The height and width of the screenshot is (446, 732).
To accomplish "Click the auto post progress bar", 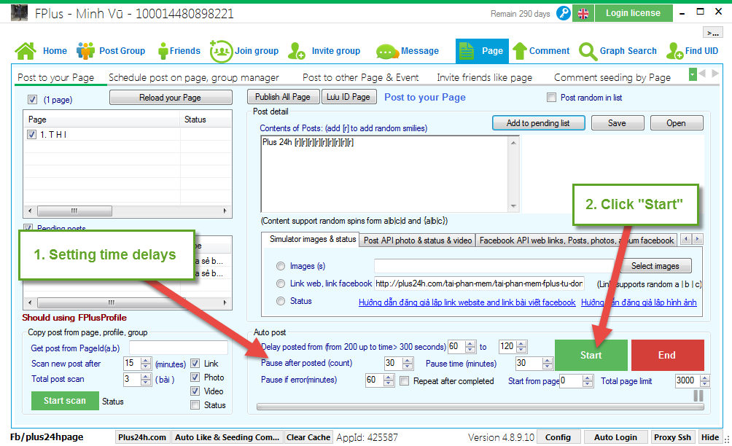I will coord(480,407).
